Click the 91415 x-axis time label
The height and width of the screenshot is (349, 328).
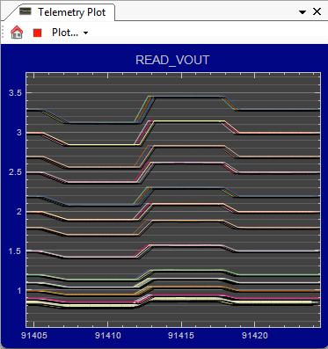[181, 336]
